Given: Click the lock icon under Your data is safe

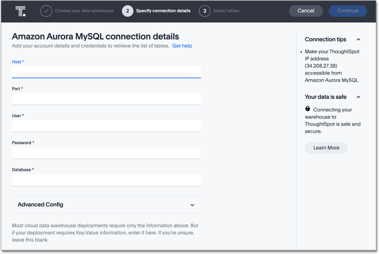Looking at the screenshot, I should [x=308, y=109].
